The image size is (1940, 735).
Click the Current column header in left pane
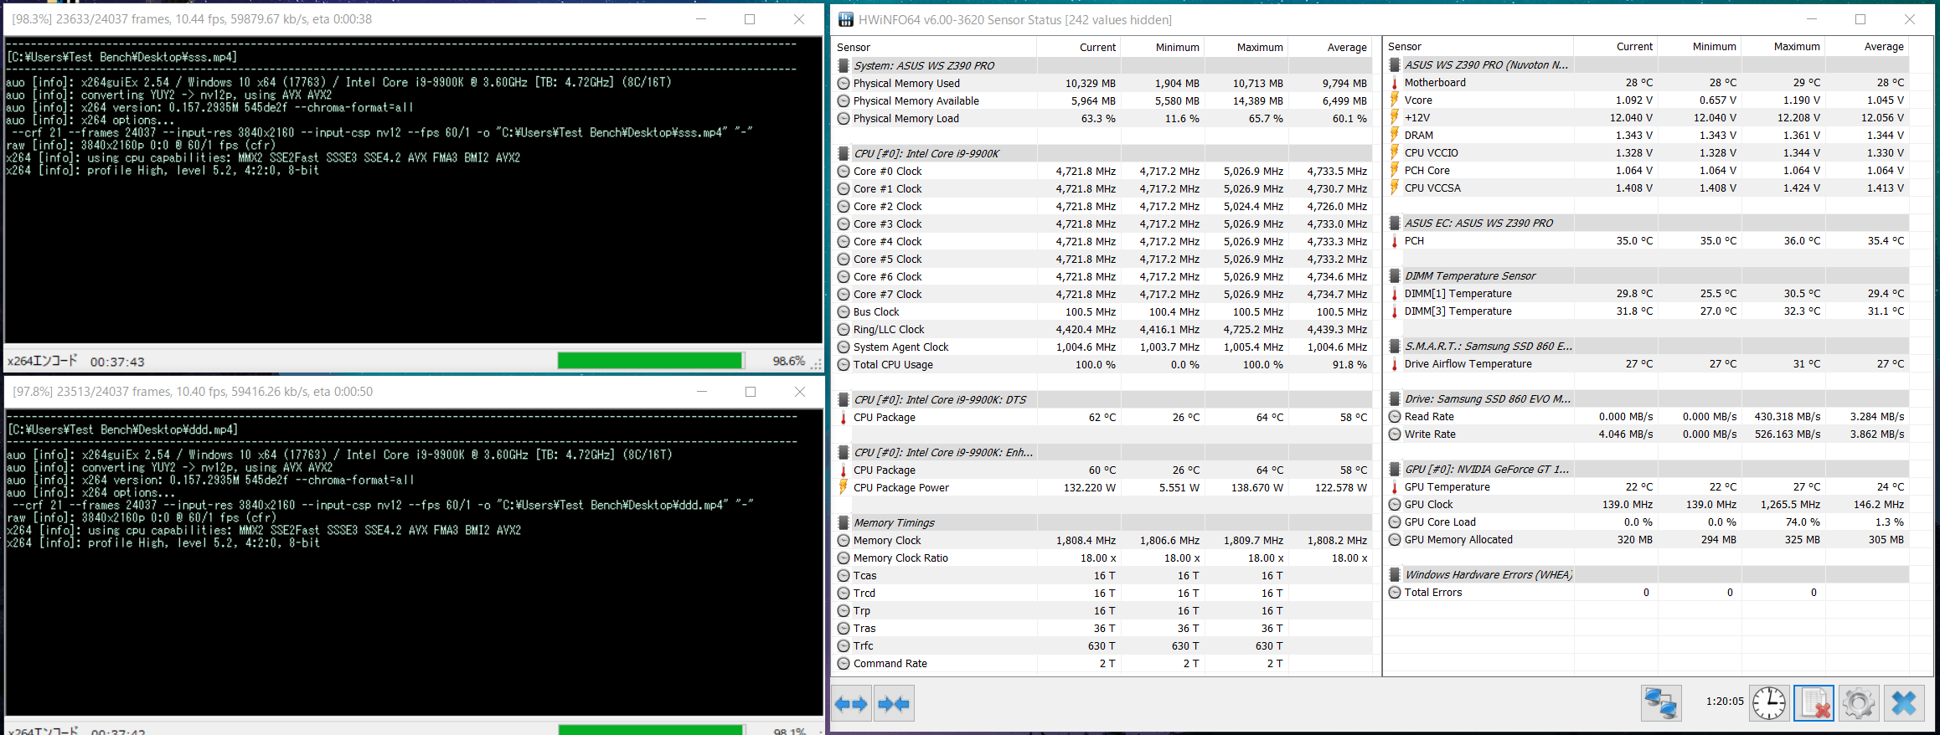tap(1078, 47)
